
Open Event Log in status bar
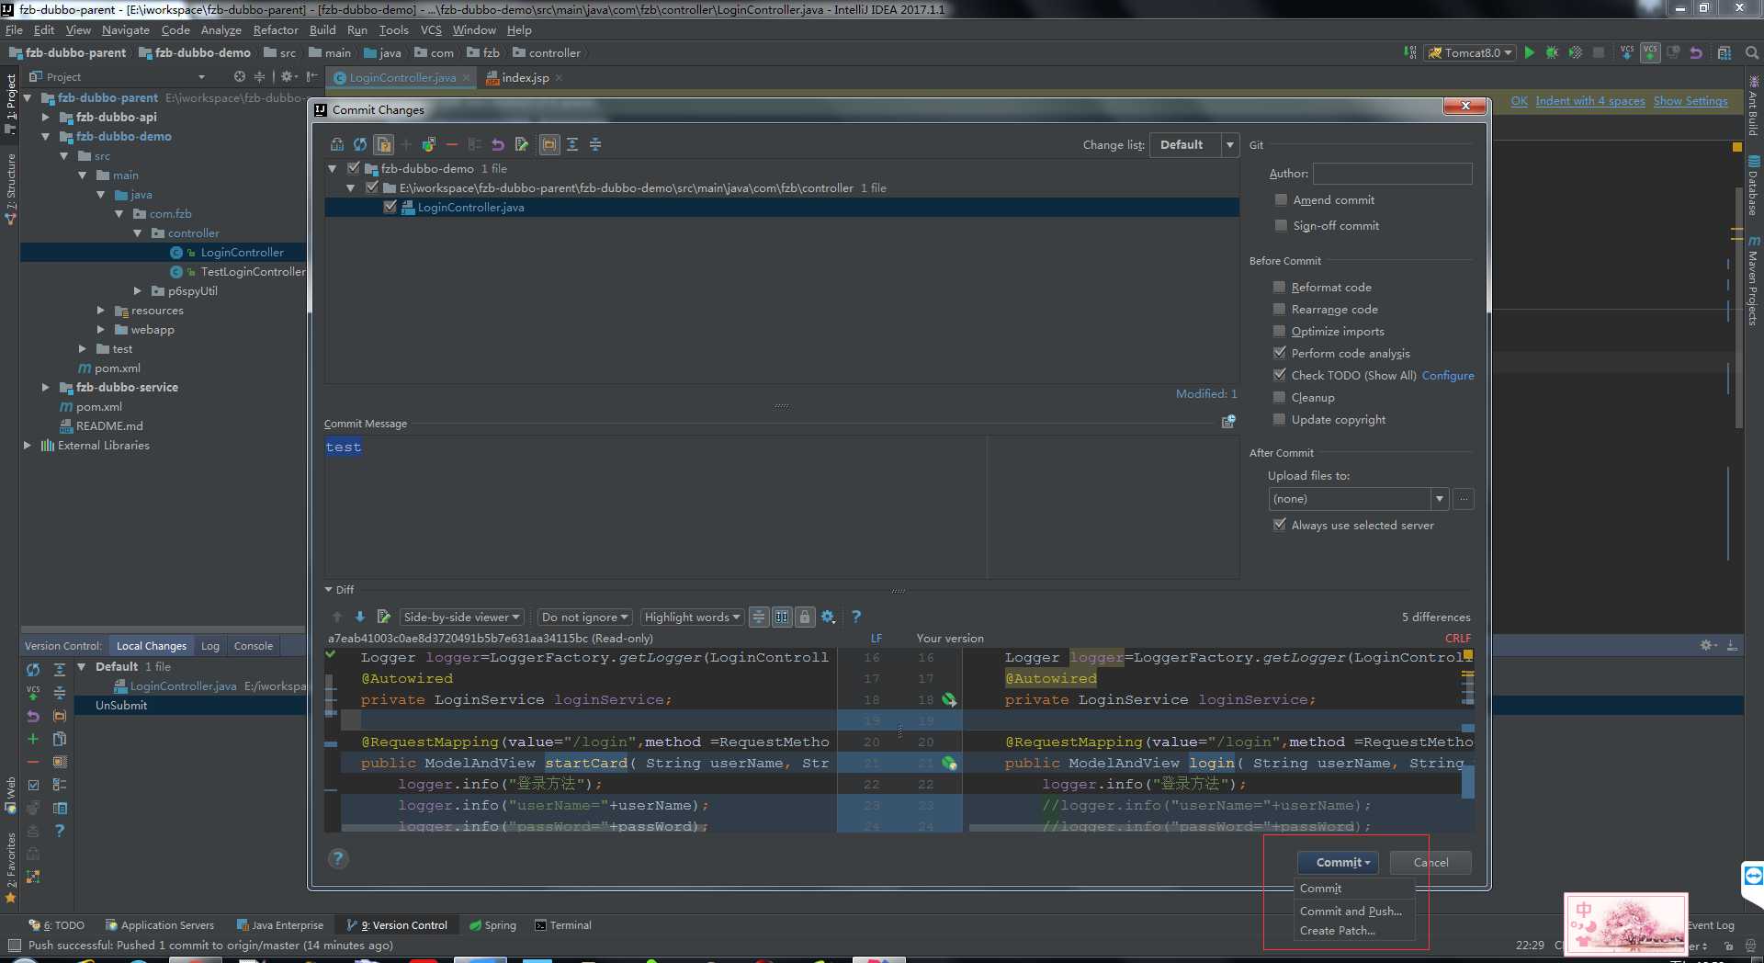pyautogui.click(x=1711, y=925)
